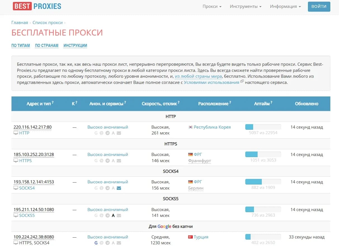Click the Turkey flag icon
Screen dimensions: 339x246
click(x=190, y=237)
